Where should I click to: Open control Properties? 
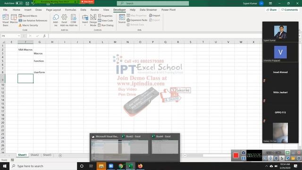(105, 16)
